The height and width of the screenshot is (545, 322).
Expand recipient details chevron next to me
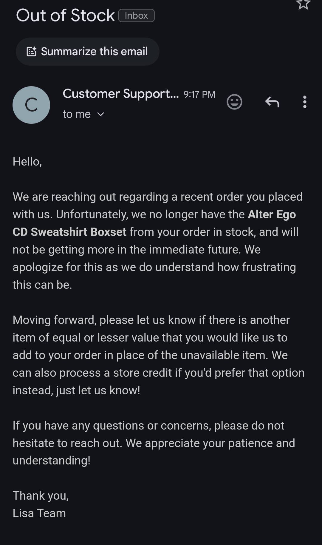coord(101,114)
